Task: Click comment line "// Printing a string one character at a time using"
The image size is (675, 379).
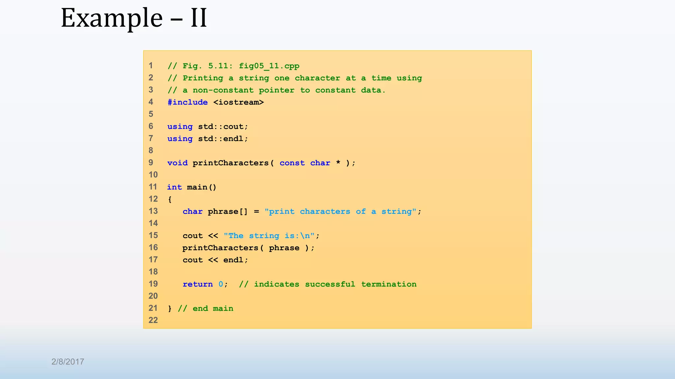Action: [x=295, y=78]
